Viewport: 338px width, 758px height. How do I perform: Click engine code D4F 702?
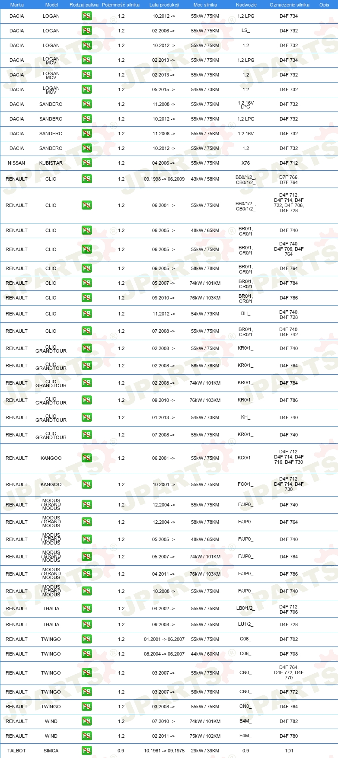[x=289, y=639]
